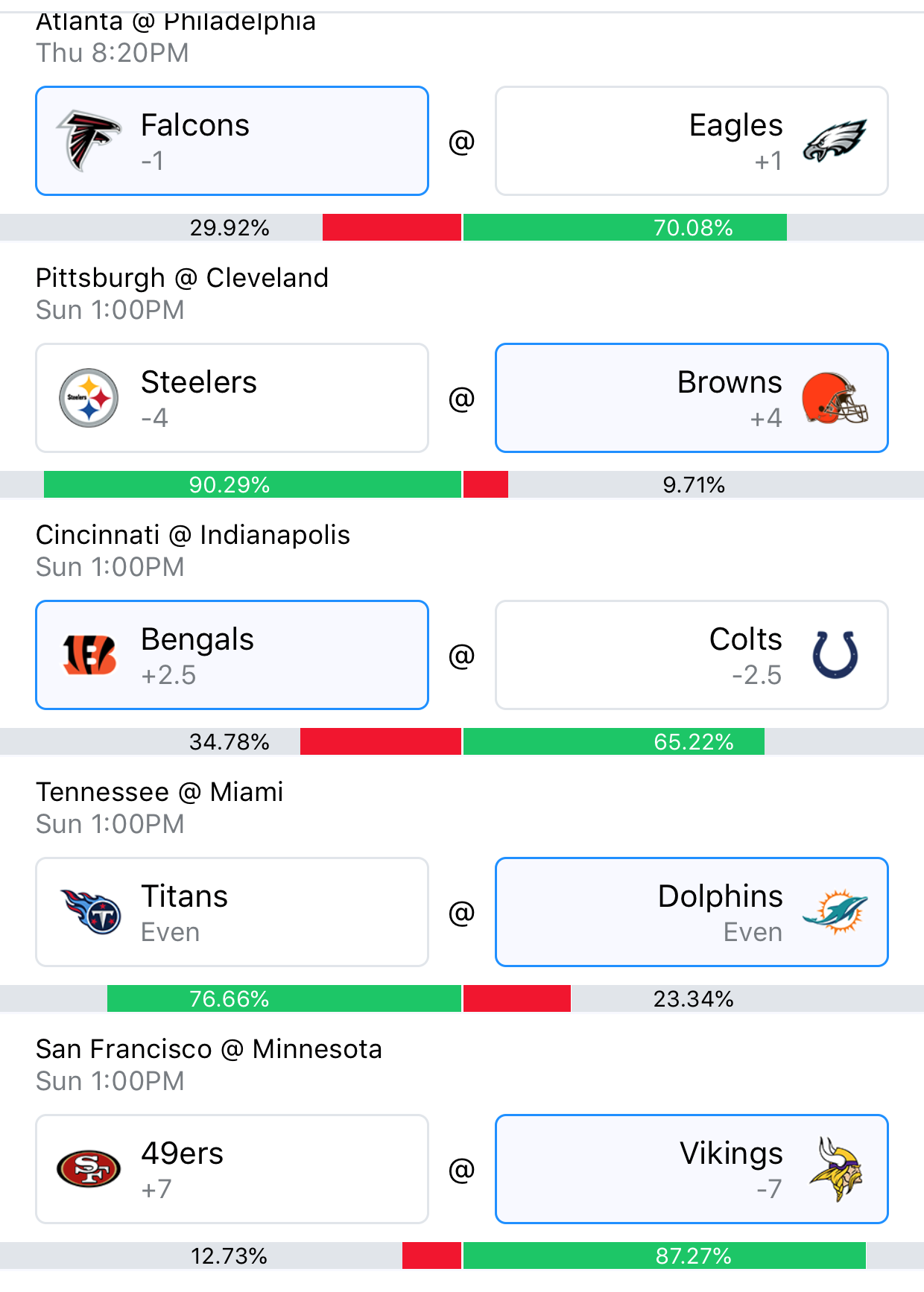Tap the Bengals team logo
The height and width of the screenshot is (1292, 924).
(x=89, y=655)
